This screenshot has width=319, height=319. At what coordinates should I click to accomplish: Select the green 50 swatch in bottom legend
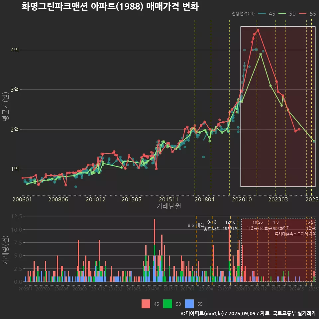click(167, 304)
